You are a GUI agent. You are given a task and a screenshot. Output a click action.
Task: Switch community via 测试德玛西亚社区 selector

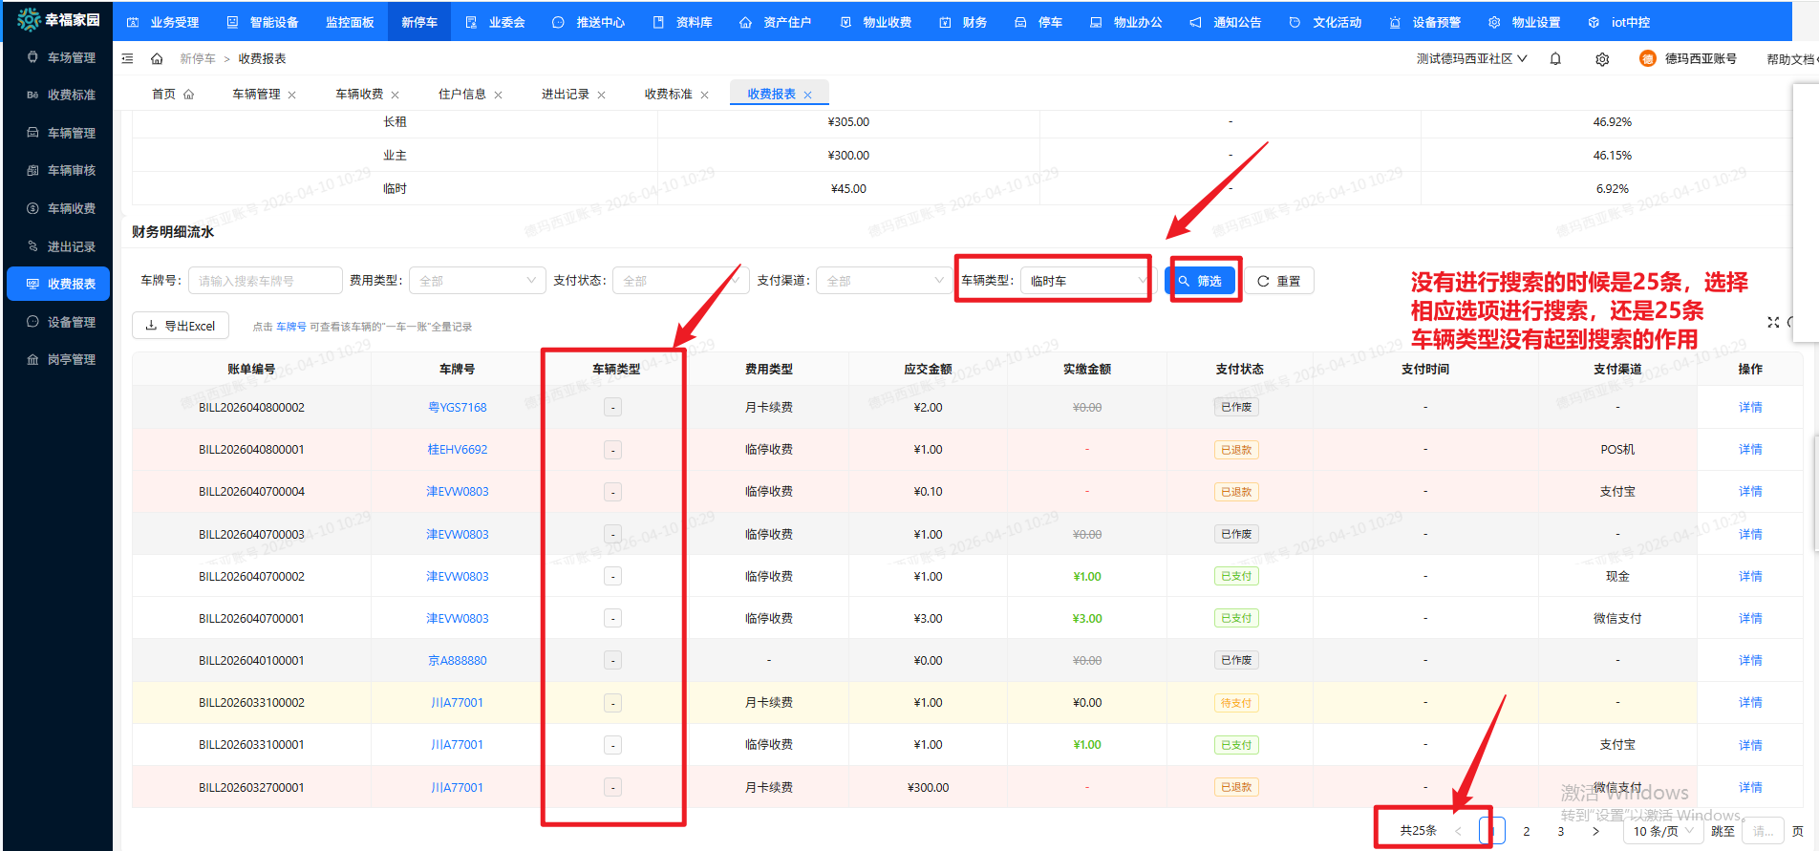click(x=1471, y=59)
